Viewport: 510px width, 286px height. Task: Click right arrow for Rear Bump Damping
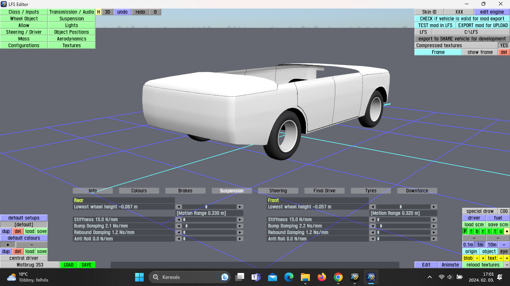[x=240, y=226]
